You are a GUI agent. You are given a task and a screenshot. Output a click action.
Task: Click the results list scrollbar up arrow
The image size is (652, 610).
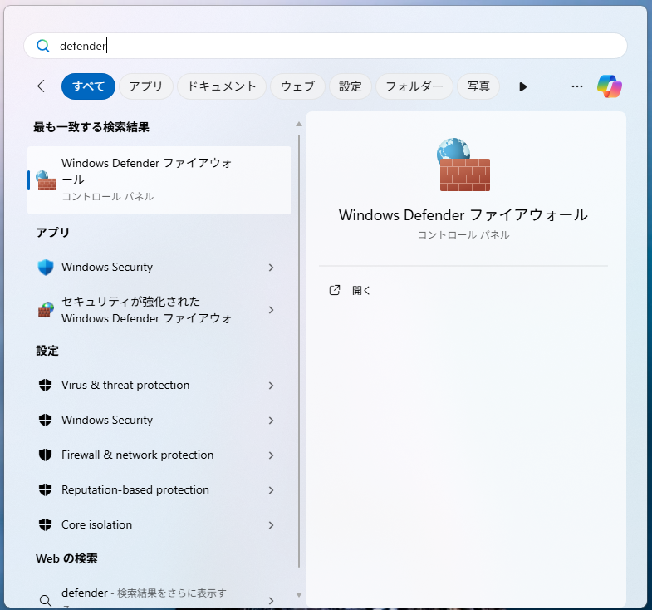click(298, 124)
